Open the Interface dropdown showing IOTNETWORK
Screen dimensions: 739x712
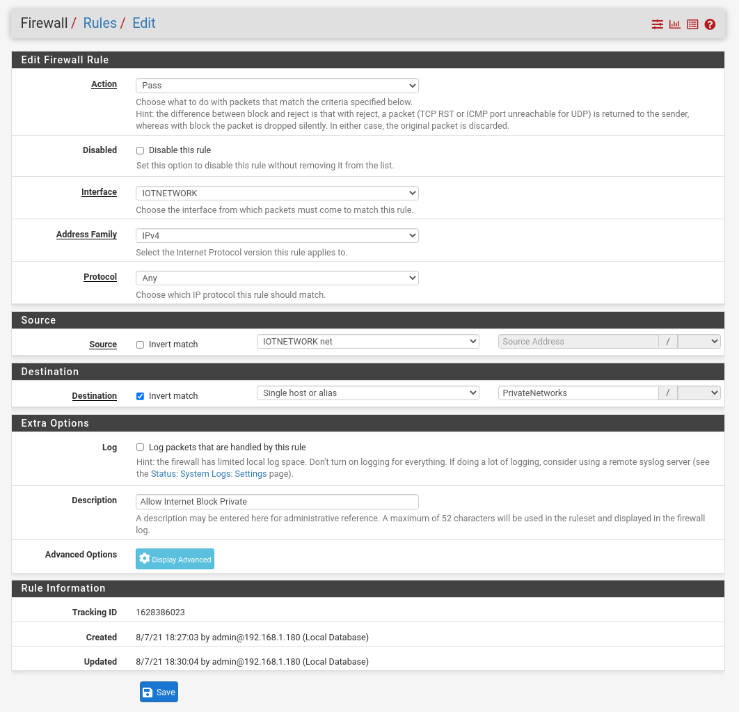(x=277, y=193)
